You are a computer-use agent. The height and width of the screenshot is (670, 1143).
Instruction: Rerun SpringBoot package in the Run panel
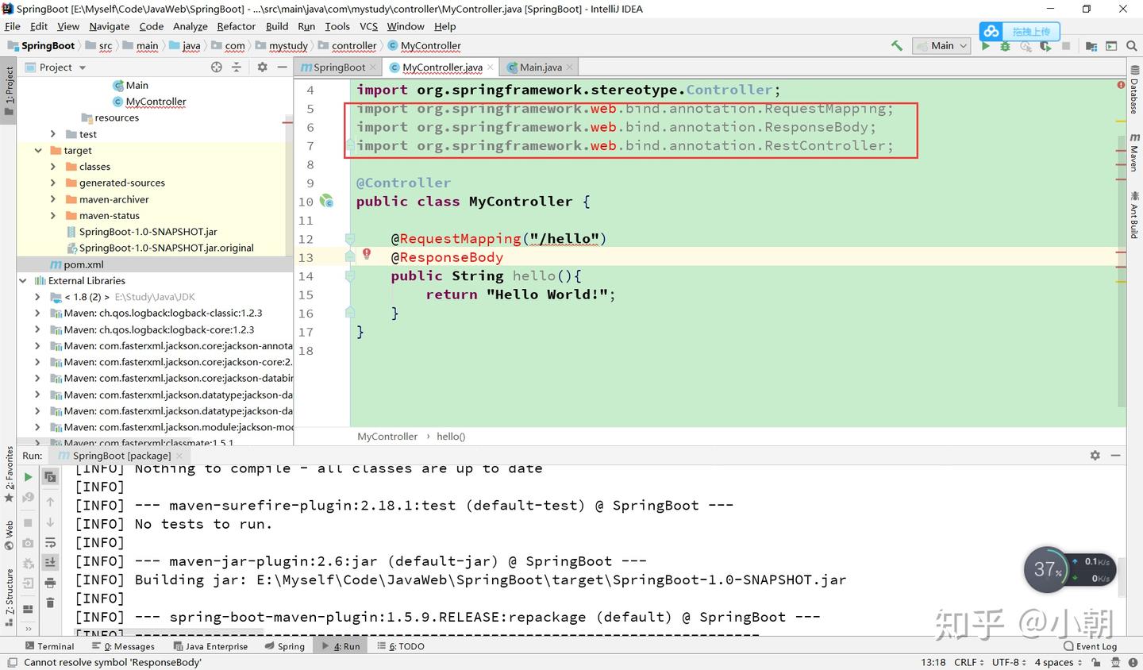pos(28,477)
